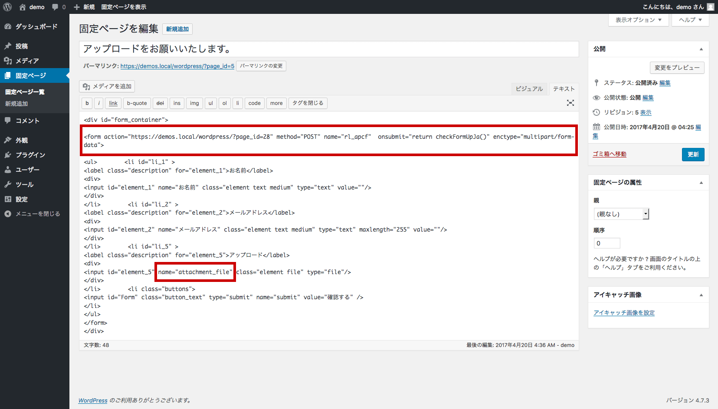Open 固定ページ一覧 submenu item
Screen dimensions: 718x409
tap(25, 92)
